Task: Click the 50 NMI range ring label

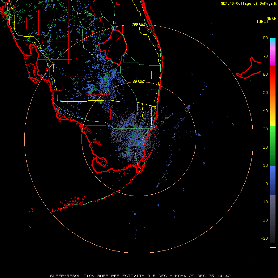Action: pyautogui.click(x=139, y=82)
